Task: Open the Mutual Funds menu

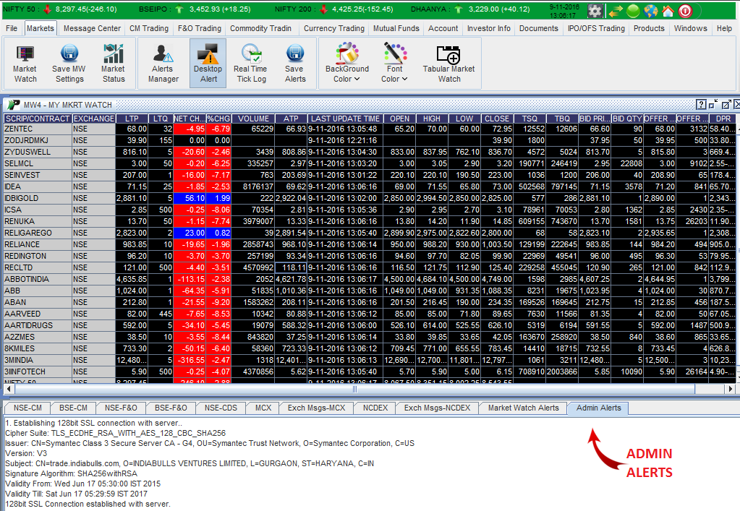Action: coord(396,28)
